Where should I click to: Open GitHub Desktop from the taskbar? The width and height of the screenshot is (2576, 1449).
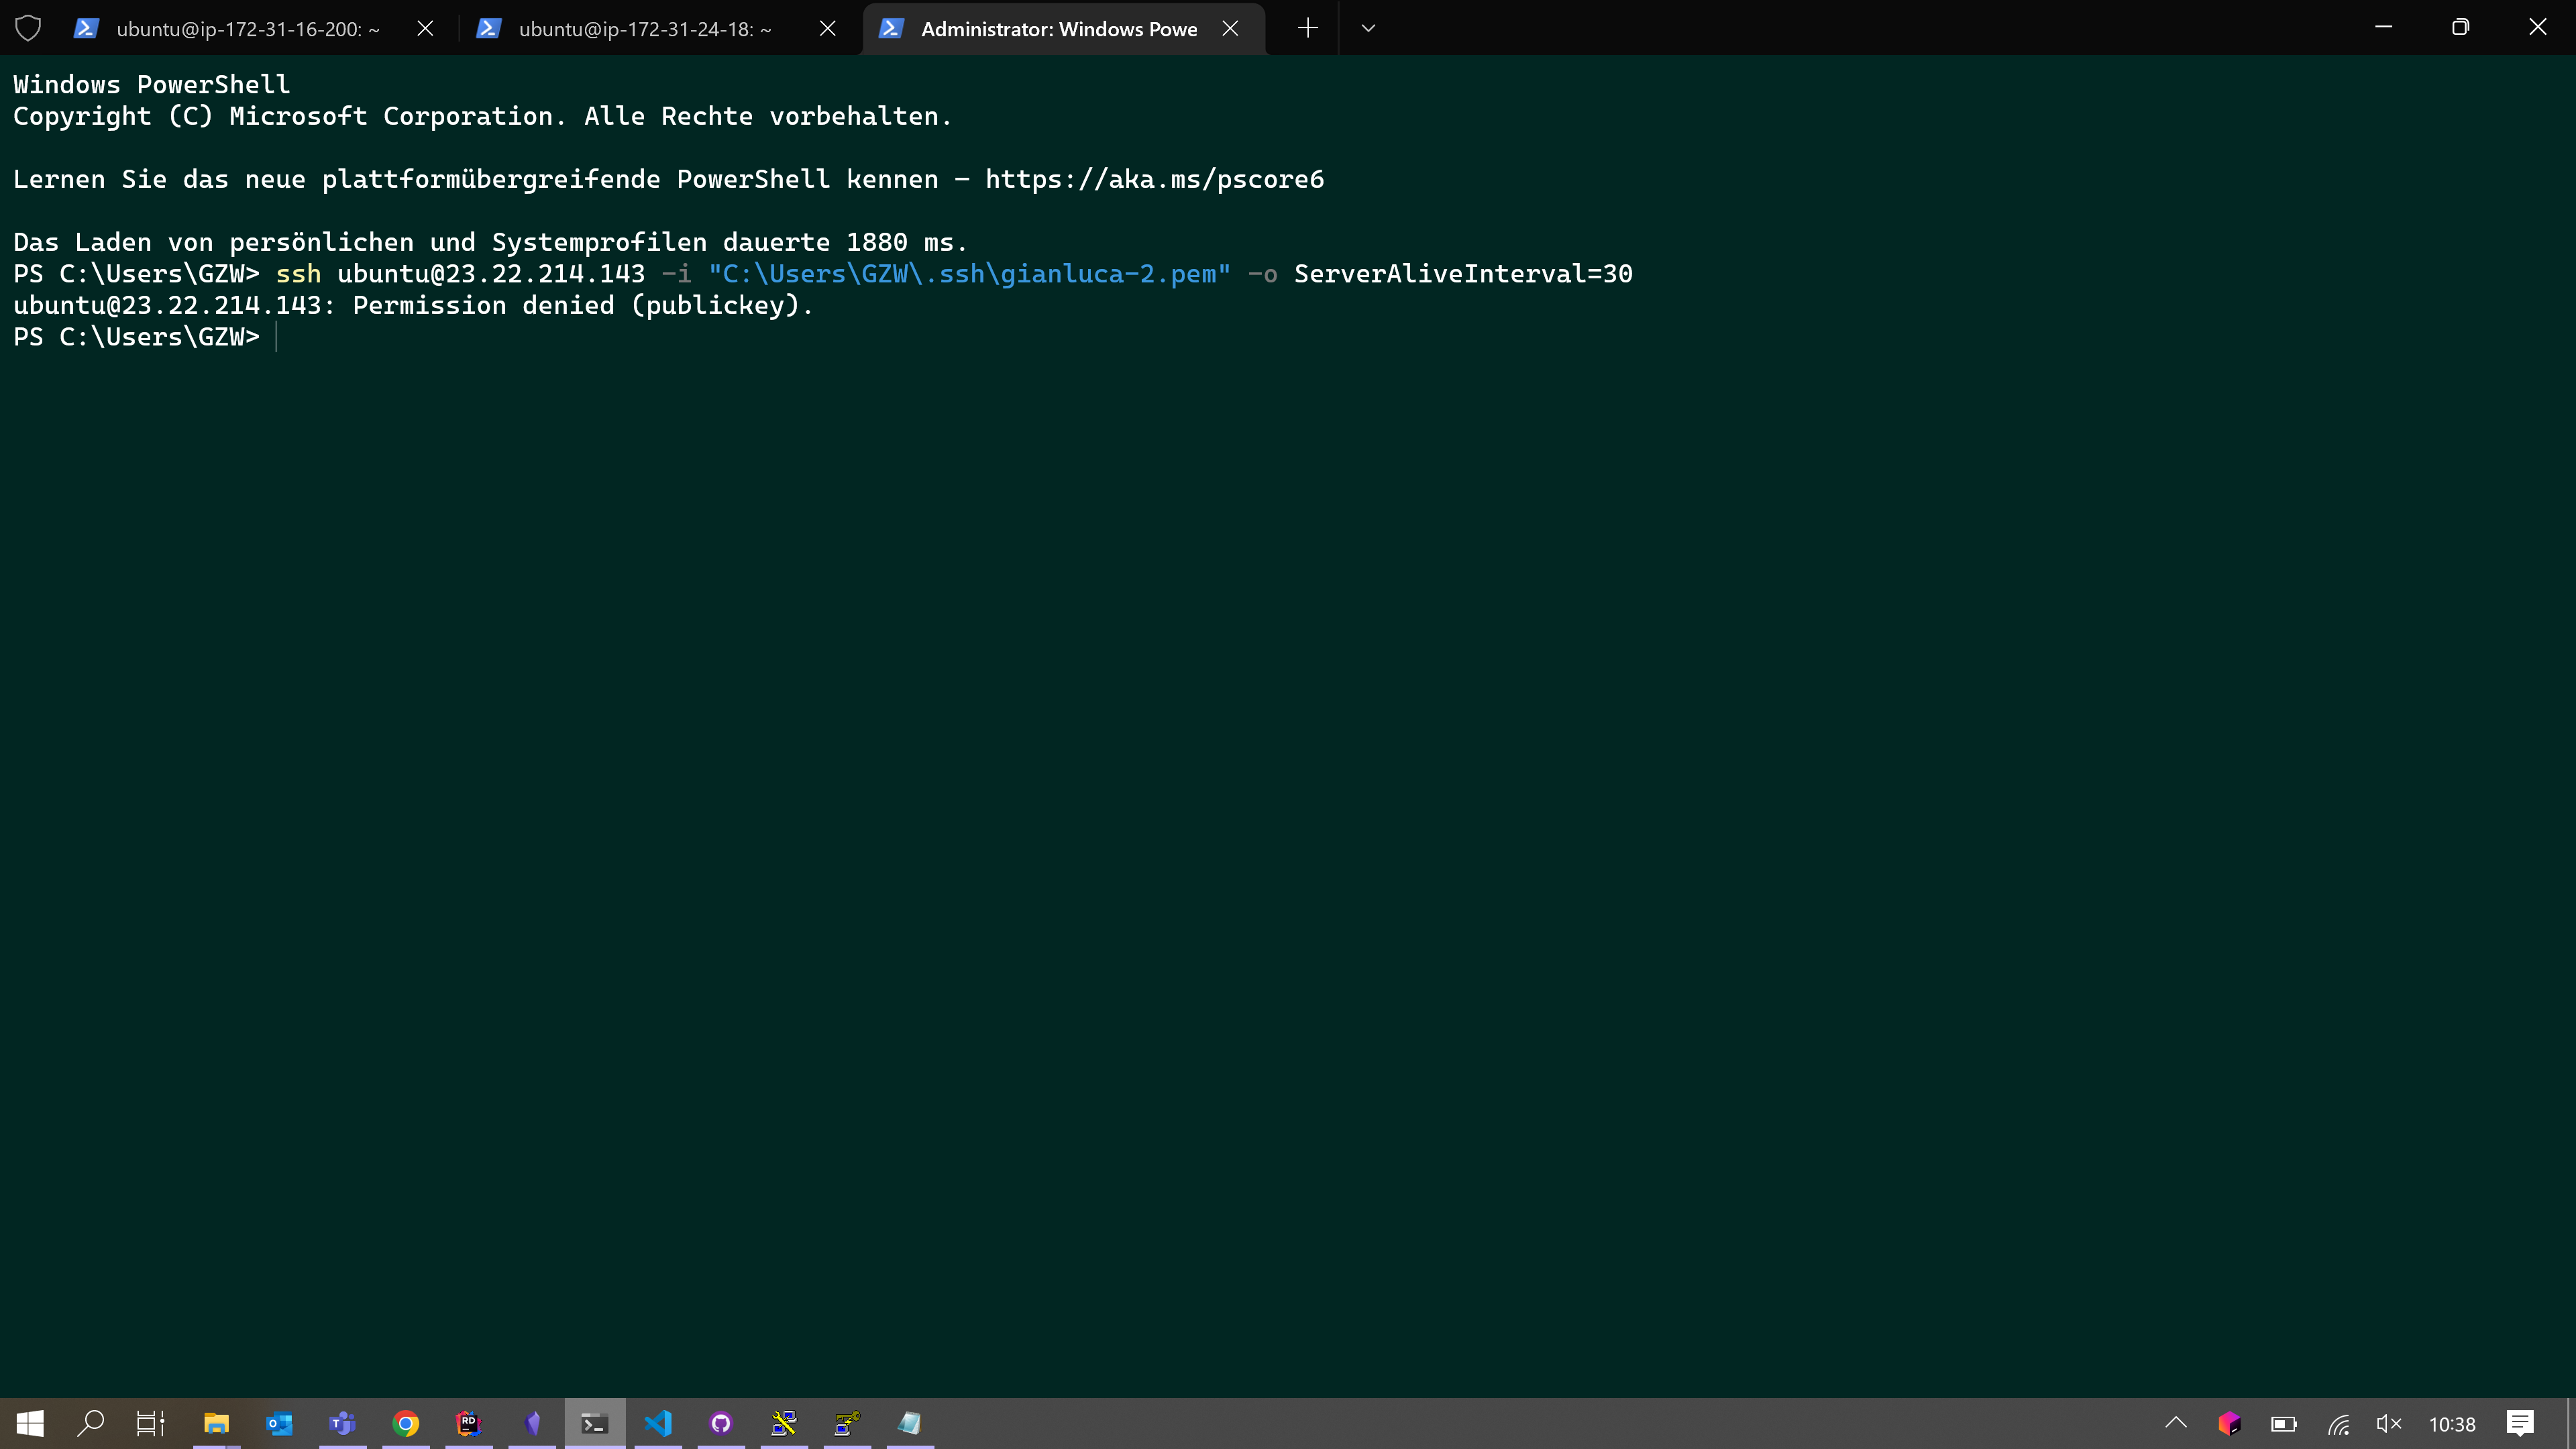point(721,1423)
